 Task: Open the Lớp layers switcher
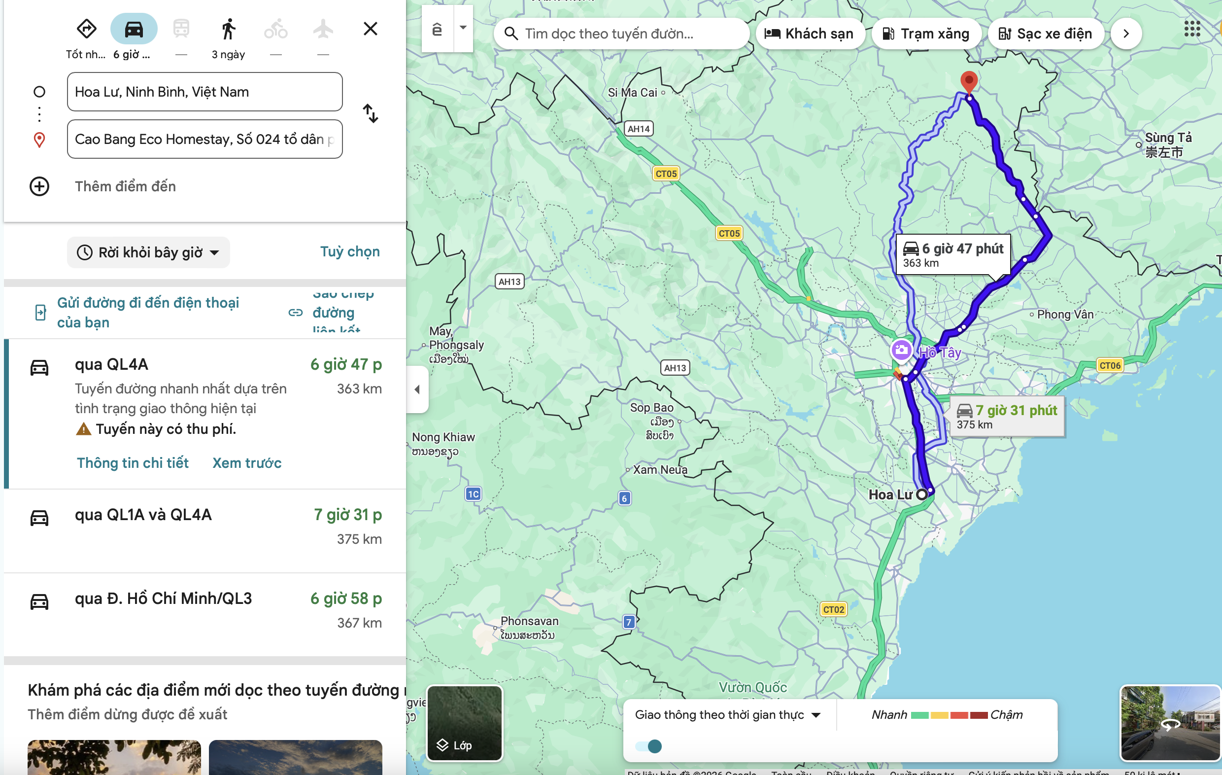click(x=463, y=745)
